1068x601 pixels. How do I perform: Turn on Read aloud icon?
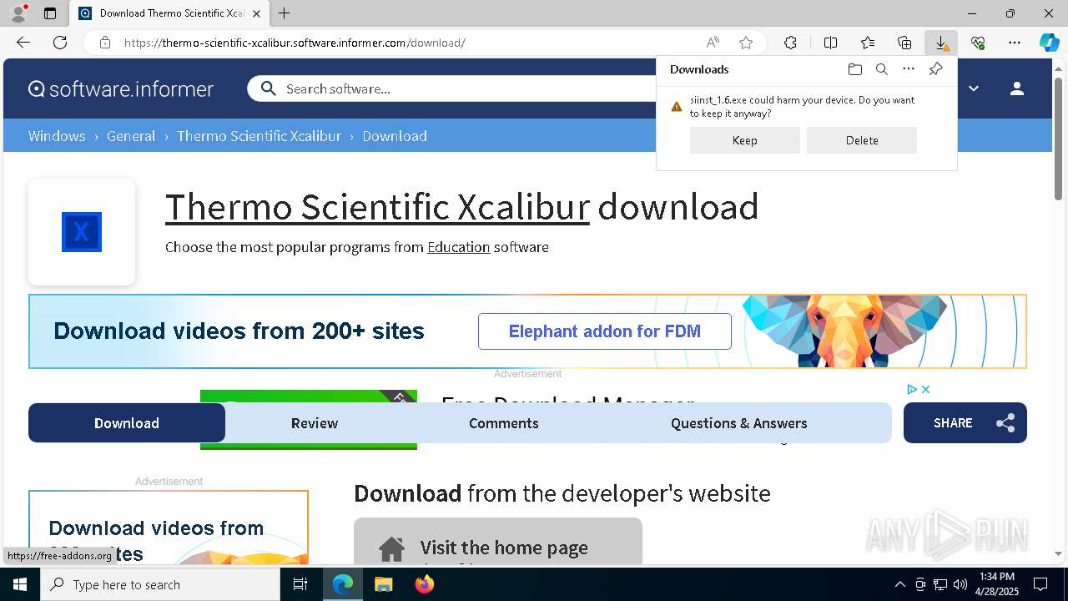coord(713,43)
